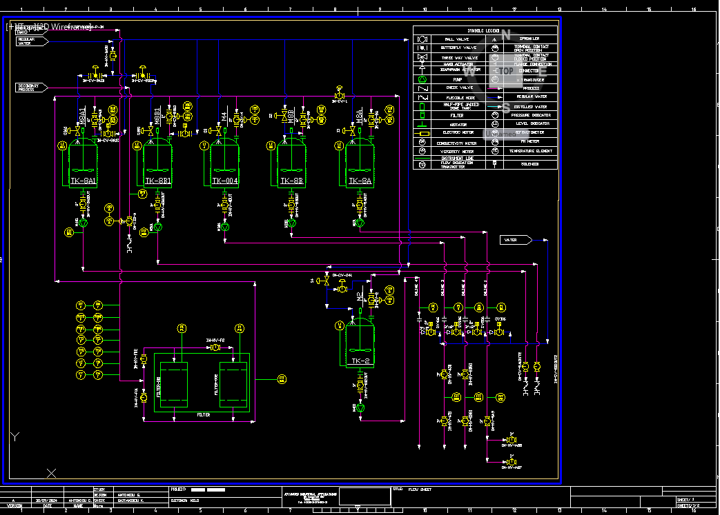Click the TOP face of the ViewCube
The image size is (720, 515).
pos(506,70)
